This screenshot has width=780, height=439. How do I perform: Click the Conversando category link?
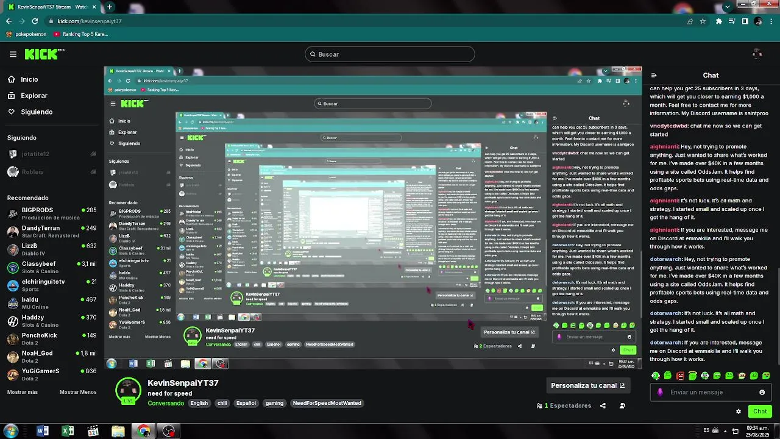(166, 403)
